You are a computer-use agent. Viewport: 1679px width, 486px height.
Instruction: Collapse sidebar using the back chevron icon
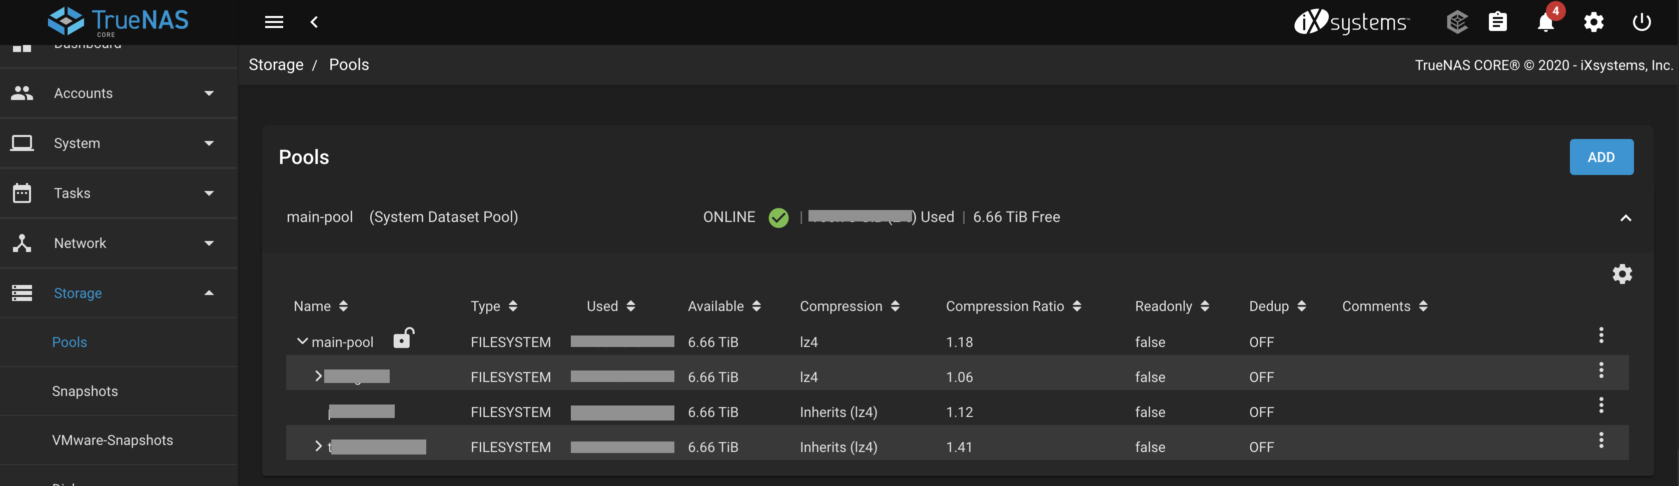click(314, 22)
